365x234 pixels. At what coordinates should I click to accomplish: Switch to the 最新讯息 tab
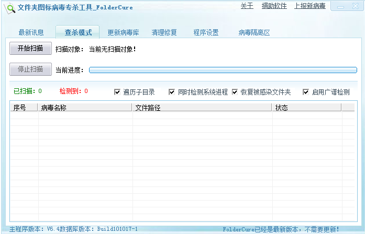(x=31, y=32)
